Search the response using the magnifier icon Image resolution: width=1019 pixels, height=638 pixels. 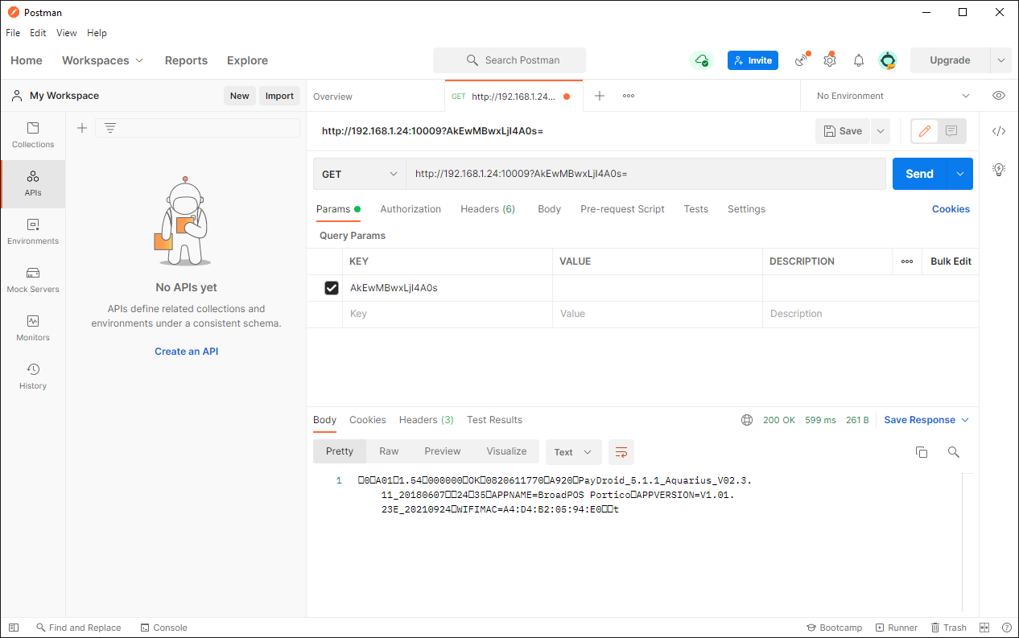point(954,452)
